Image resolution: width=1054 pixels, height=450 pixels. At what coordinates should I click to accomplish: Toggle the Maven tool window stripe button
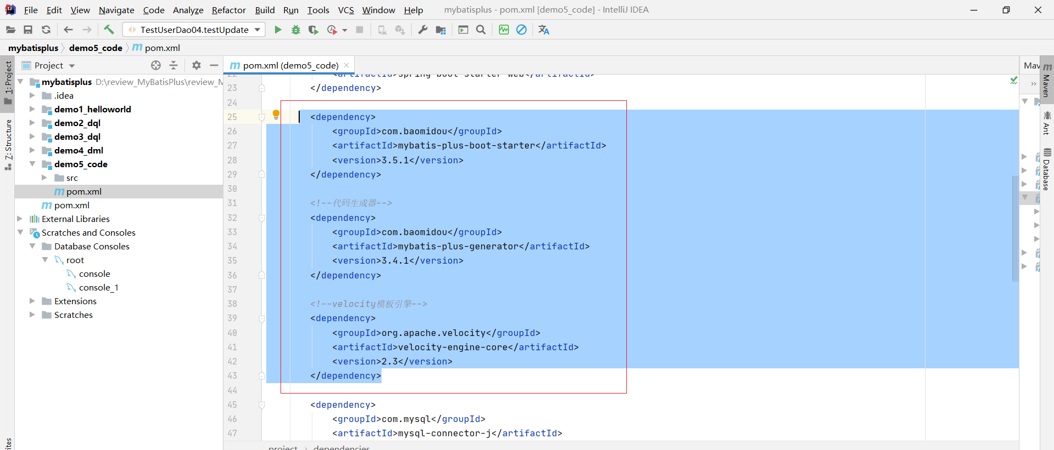point(1047,81)
